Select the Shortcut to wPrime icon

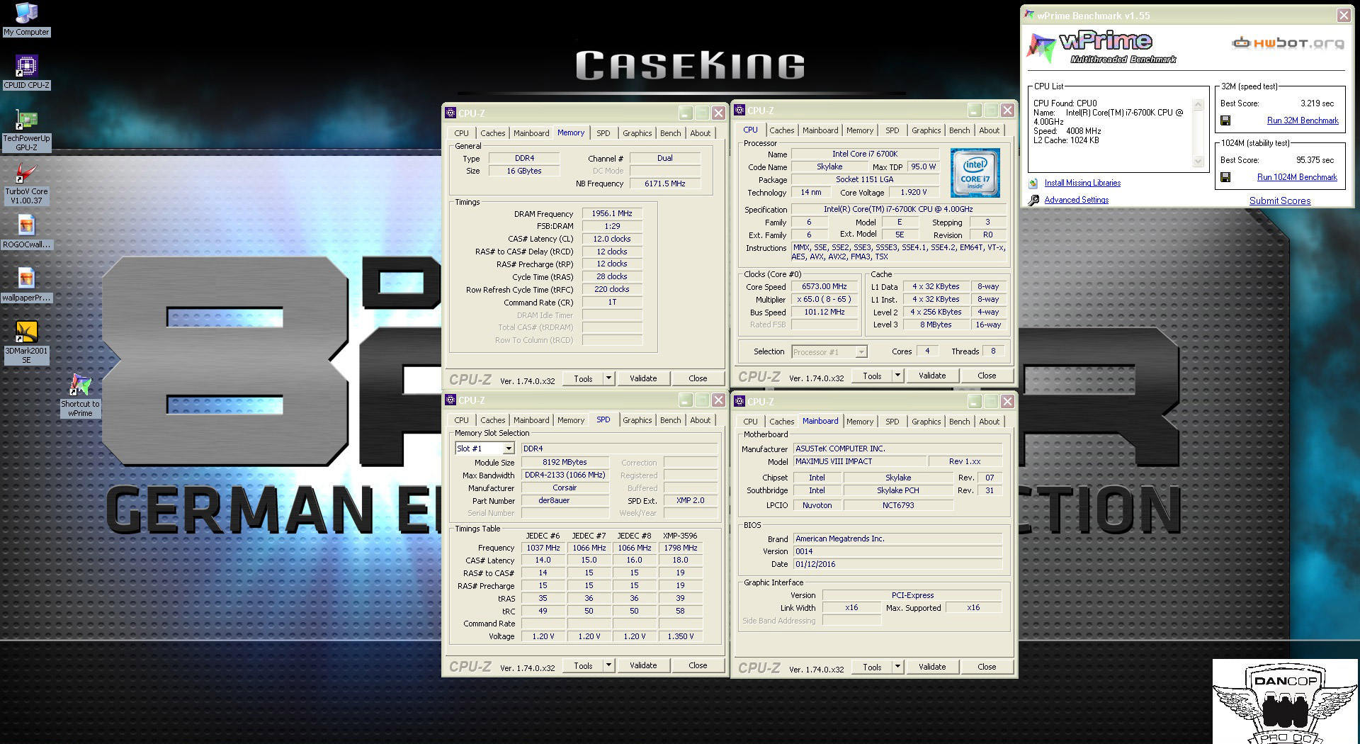[x=80, y=395]
